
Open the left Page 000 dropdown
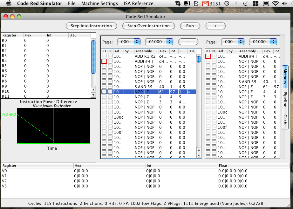tap(129, 42)
